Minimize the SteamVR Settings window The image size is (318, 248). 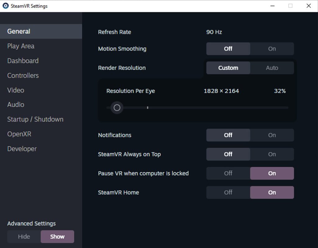(272, 6)
